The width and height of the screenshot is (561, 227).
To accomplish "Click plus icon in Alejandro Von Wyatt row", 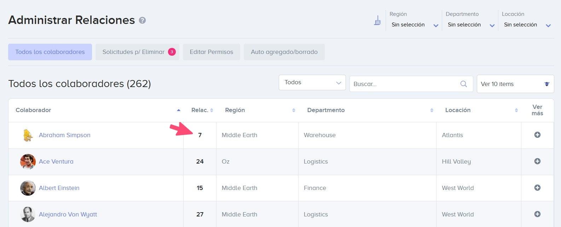I will point(537,214).
